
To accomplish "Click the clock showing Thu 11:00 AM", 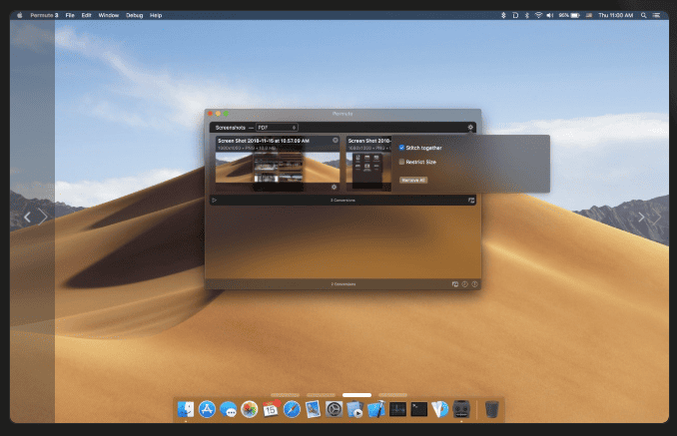I will coord(616,15).
